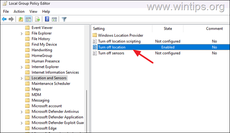Screen dimensions: 230x133
Task: Click the Event Viewer folder icon
Action: 27,28
